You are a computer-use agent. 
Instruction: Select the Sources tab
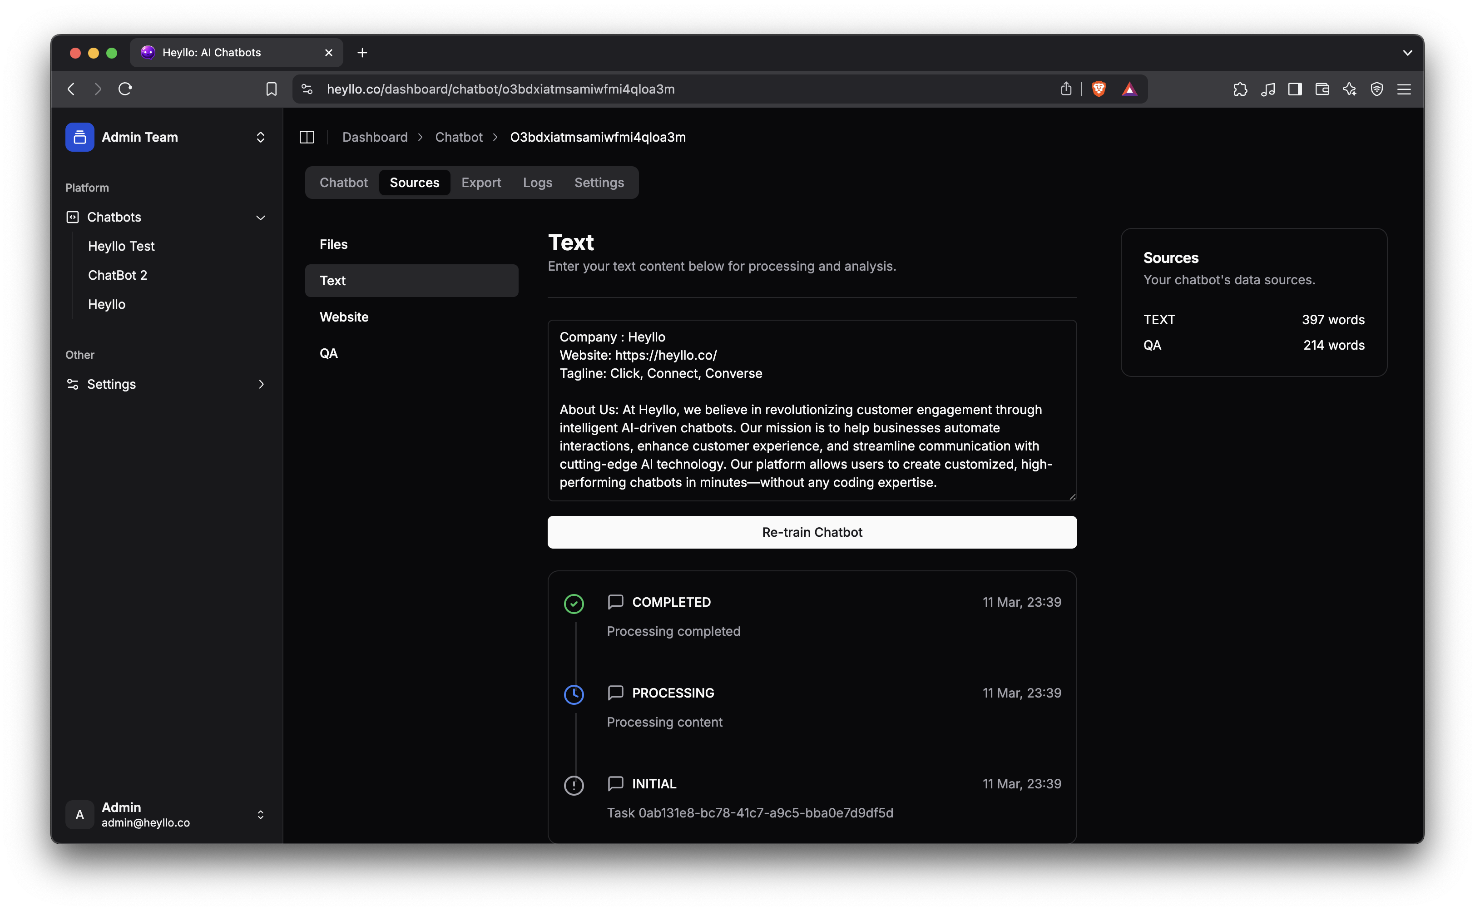click(415, 183)
